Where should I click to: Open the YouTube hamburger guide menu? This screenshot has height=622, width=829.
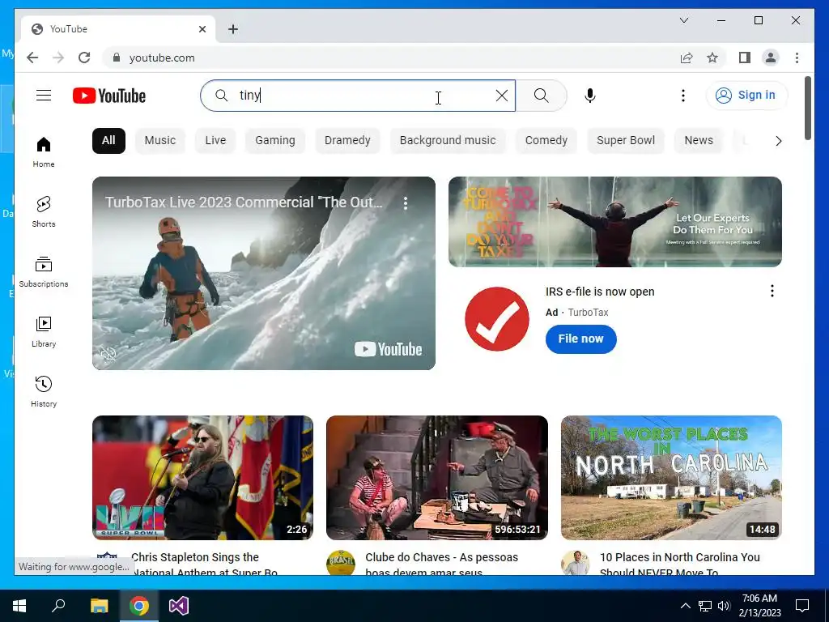[x=44, y=96]
